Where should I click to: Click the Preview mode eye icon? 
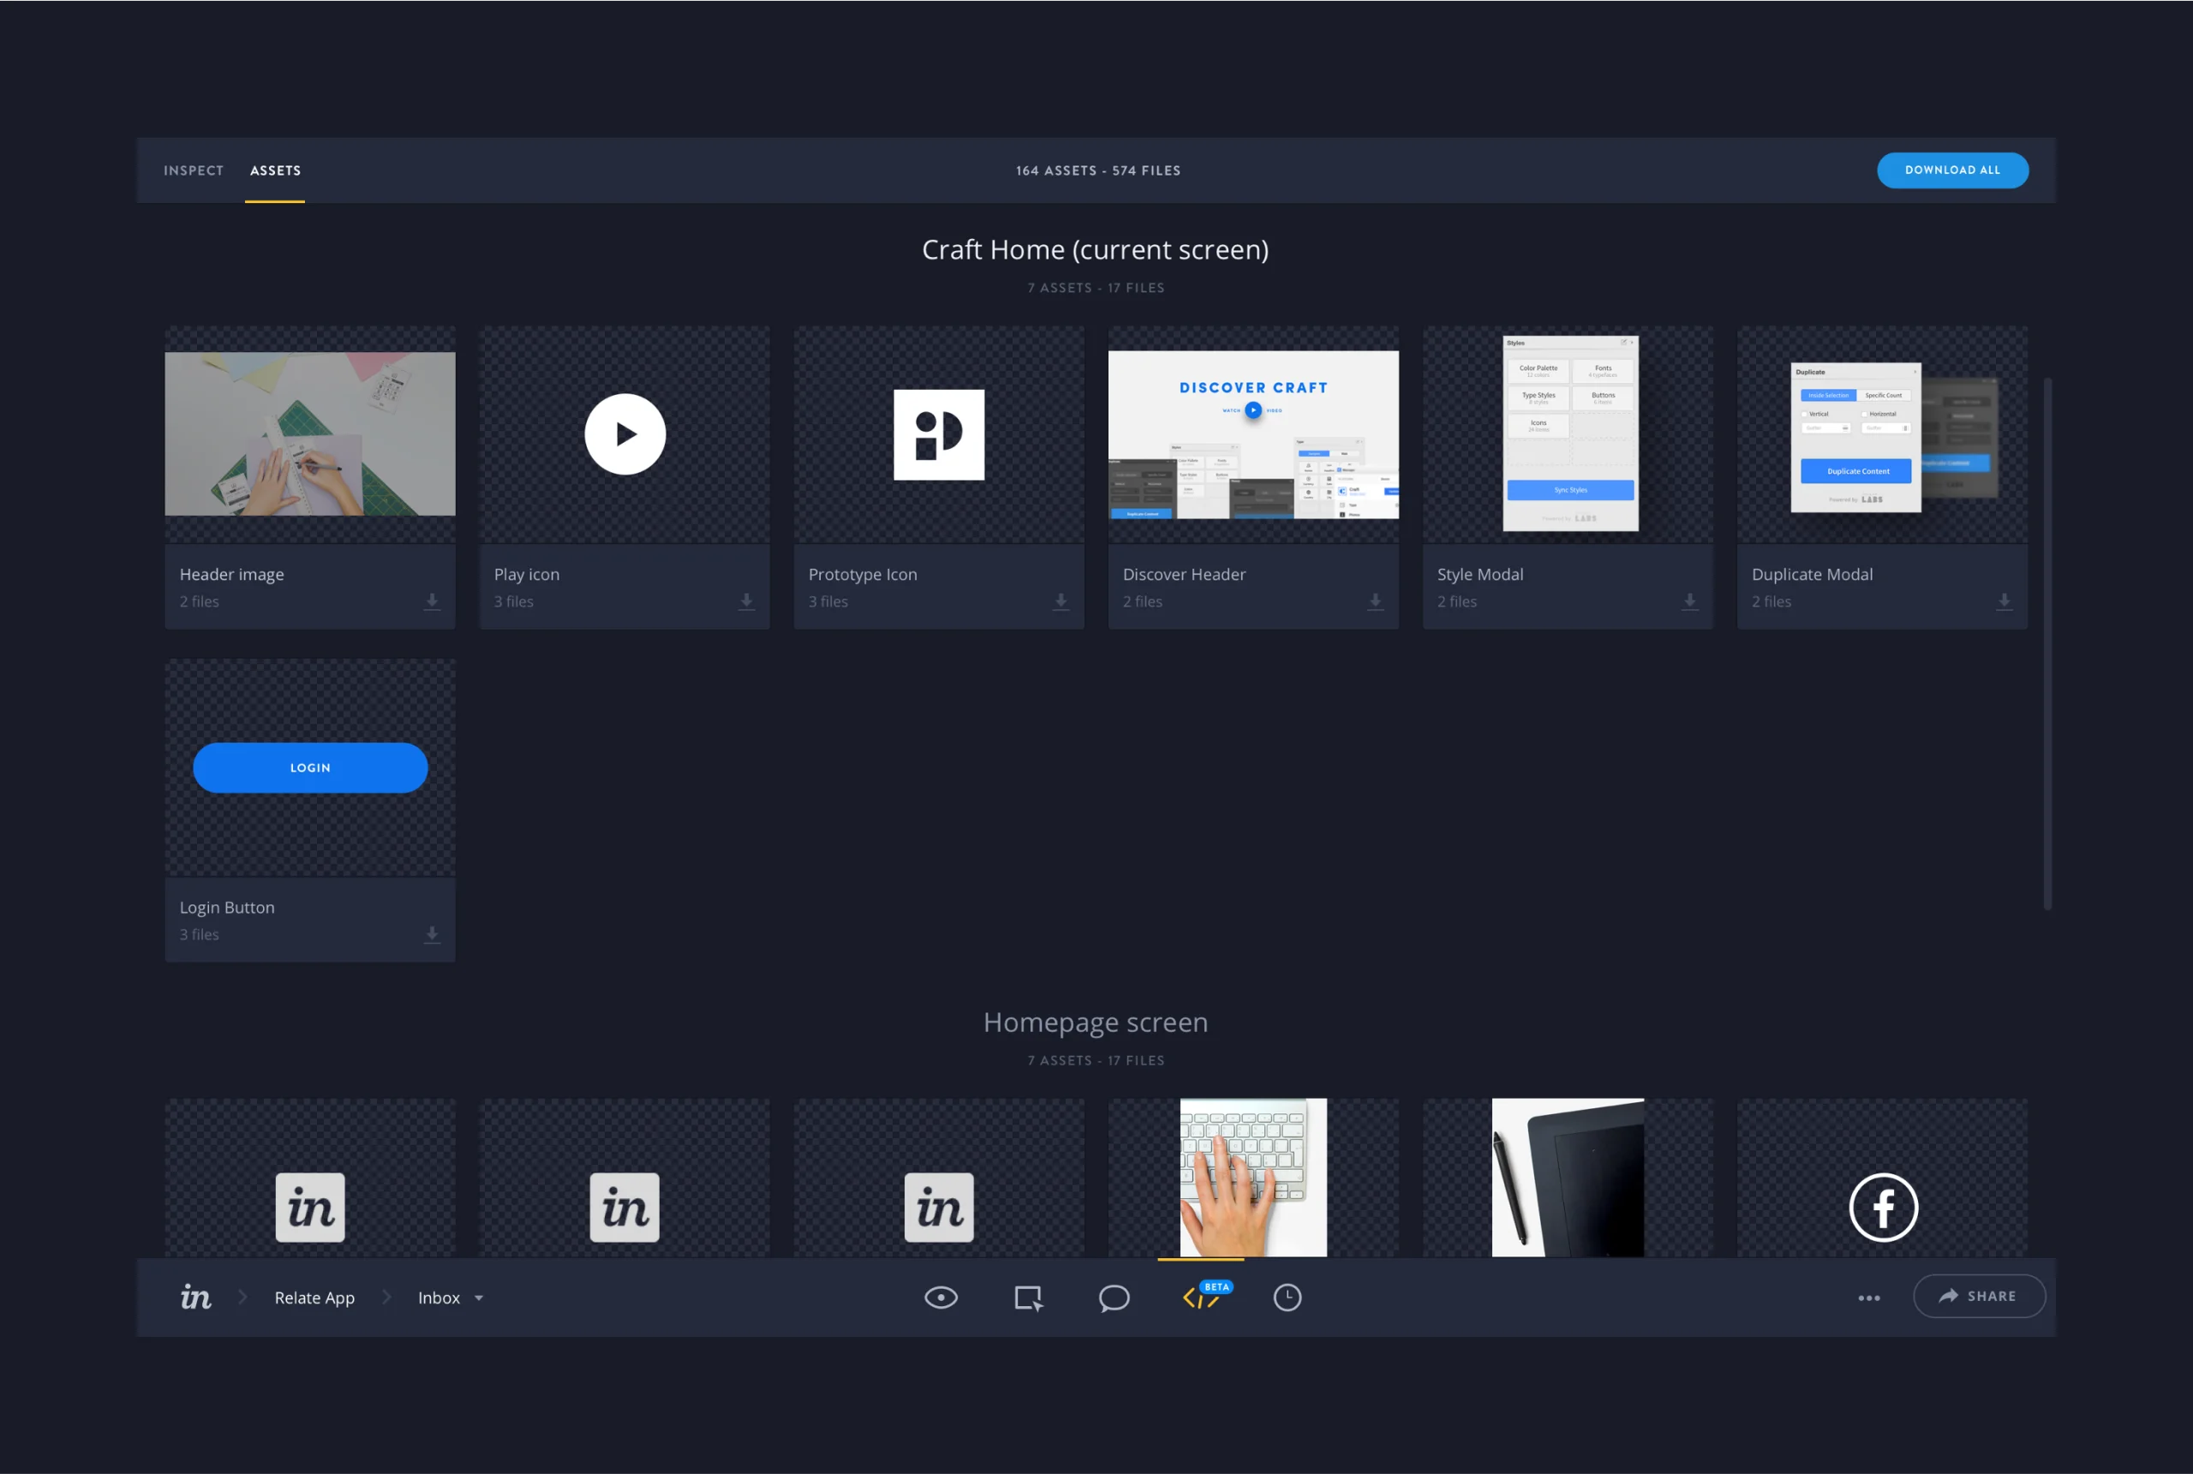[x=941, y=1298]
